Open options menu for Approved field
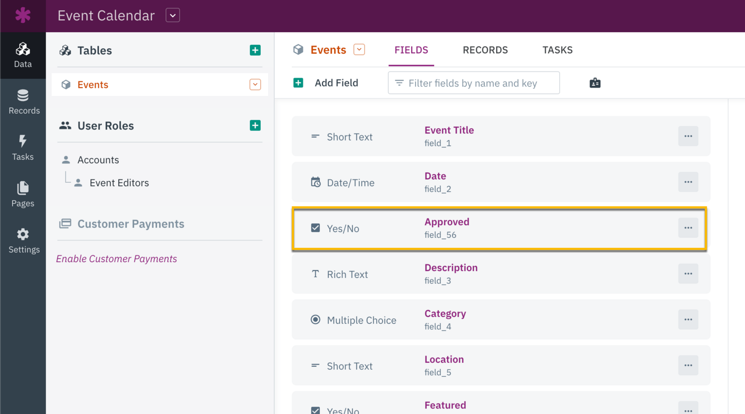Image resolution: width=745 pixels, height=414 pixels. pos(688,228)
